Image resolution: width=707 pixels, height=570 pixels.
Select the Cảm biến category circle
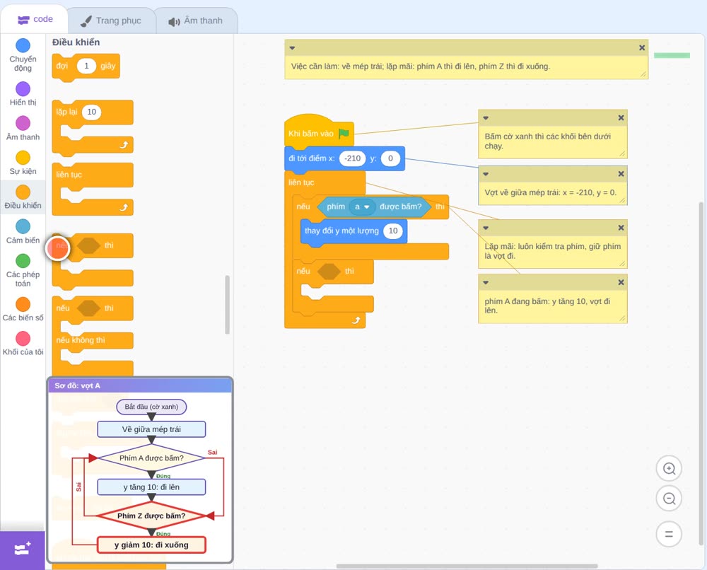(x=23, y=226)
